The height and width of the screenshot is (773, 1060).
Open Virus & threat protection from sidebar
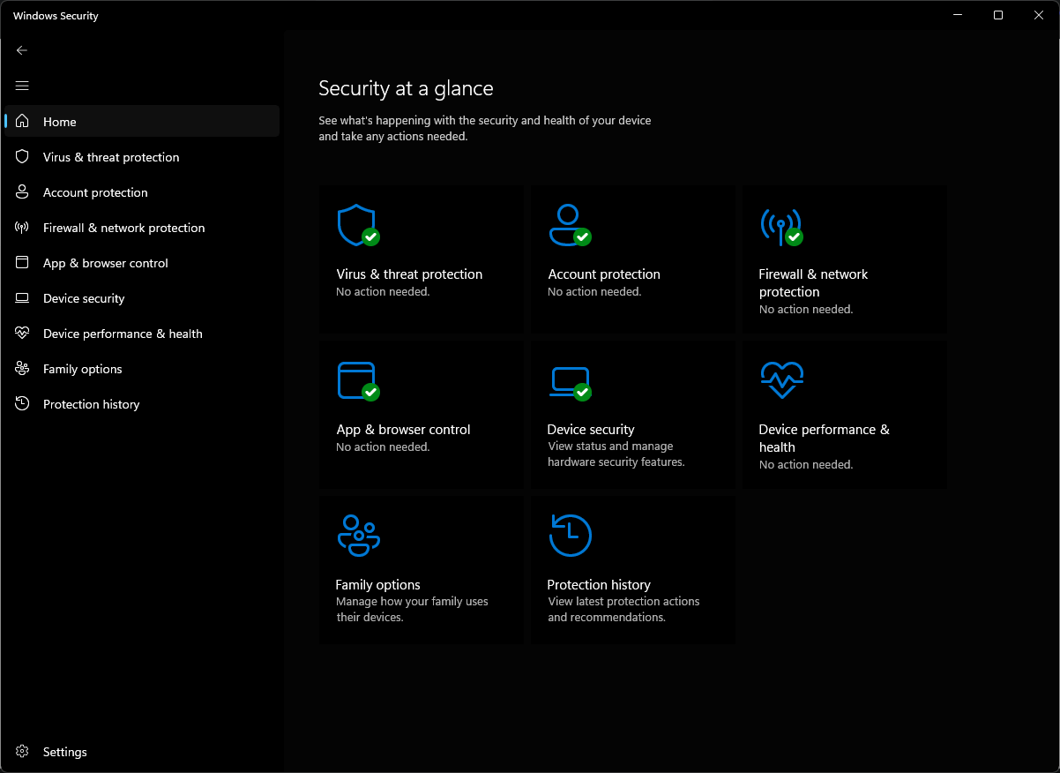click(x=142, y=157)
